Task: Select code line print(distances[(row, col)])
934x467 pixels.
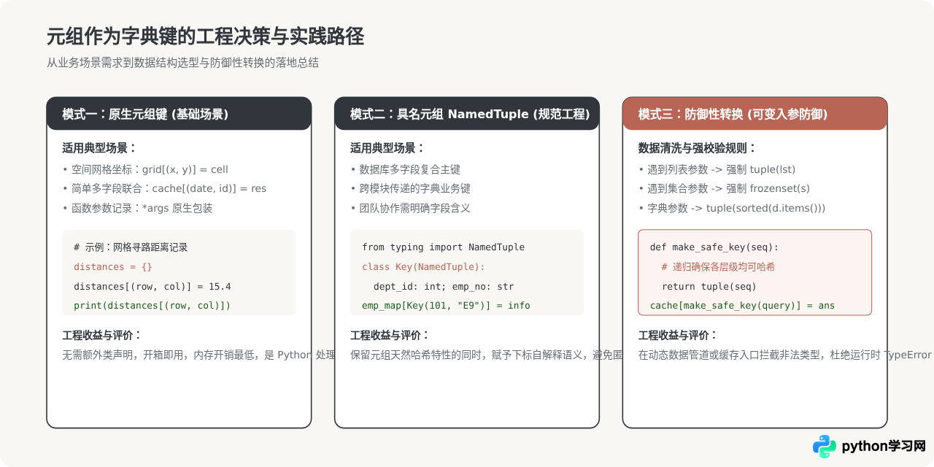Action: 153,306
